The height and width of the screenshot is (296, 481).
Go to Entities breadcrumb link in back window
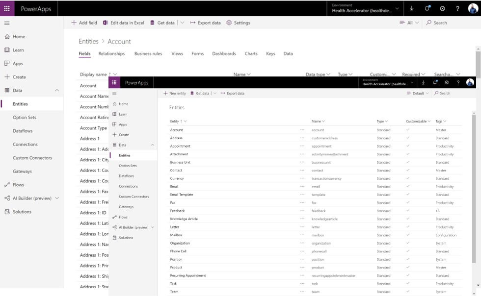click(x=89, y=41)
